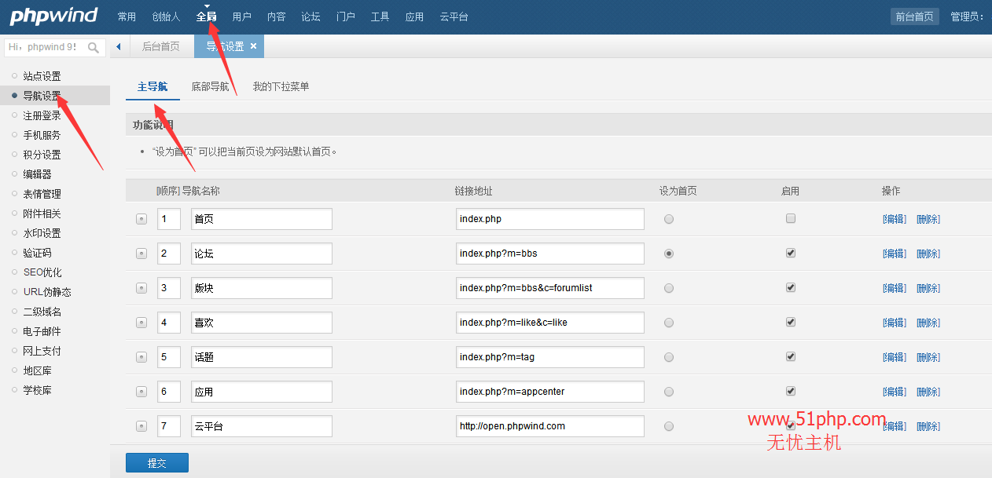Open SEO优化 in the left sidebar

pos(42,272)
